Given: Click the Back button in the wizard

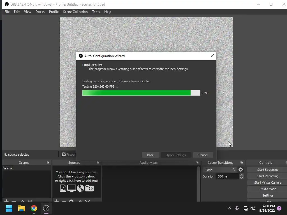Looking at the screenshot, I should 150,155.
